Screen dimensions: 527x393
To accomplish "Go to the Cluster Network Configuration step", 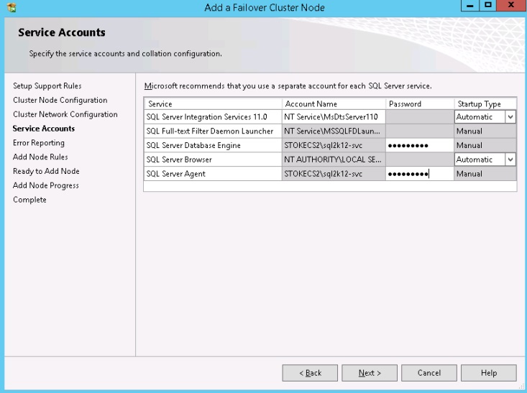I will (65, 114).
